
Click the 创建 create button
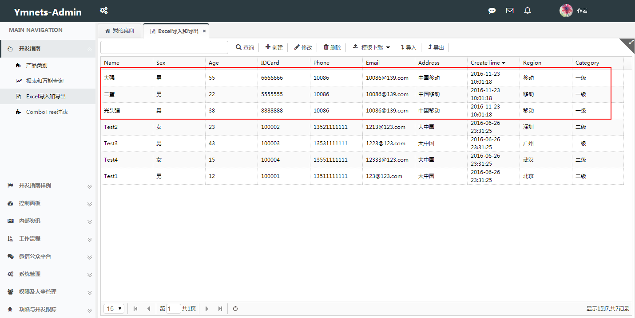pos(274,47)
